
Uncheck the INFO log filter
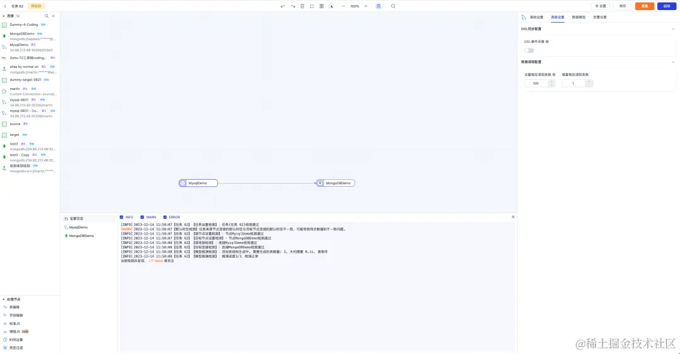(x=122, y=217)
